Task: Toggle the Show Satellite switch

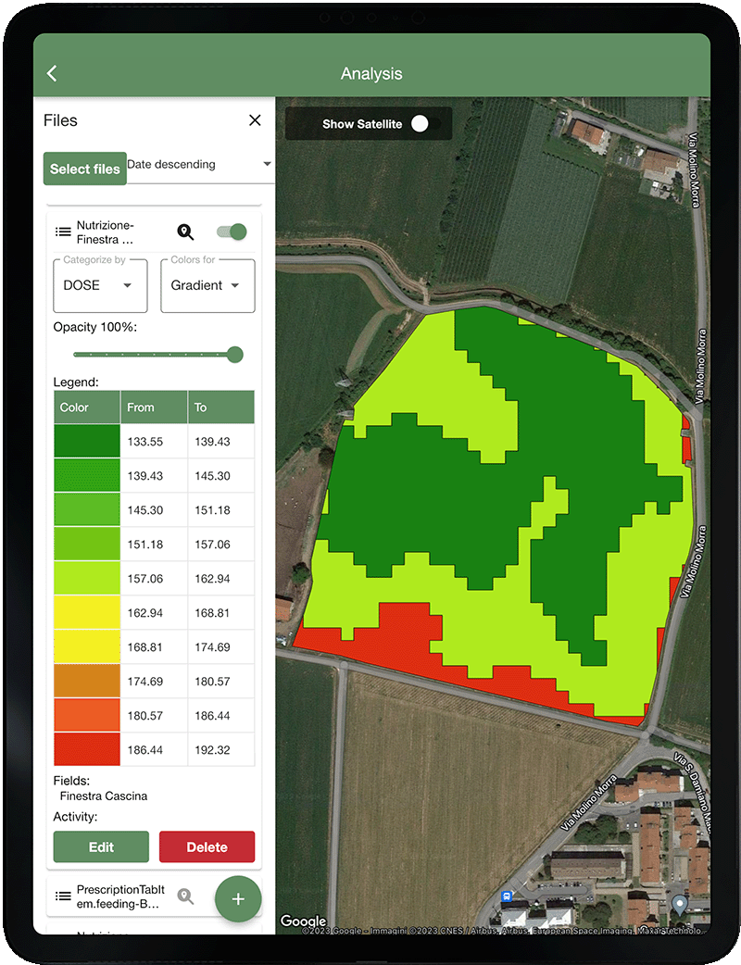Action: [424, 123]
